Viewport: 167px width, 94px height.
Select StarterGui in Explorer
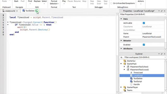click(131, 61)
